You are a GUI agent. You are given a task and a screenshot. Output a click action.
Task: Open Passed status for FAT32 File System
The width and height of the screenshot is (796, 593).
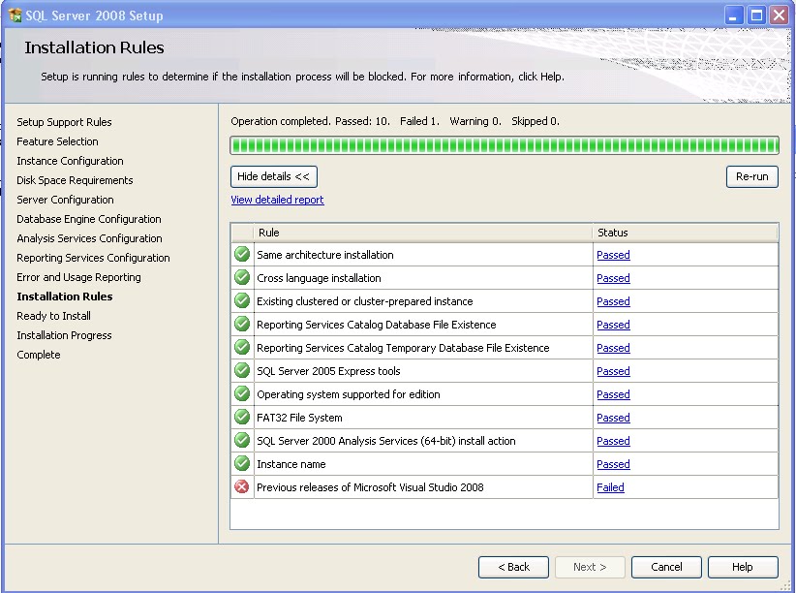[x=613, y=418]
